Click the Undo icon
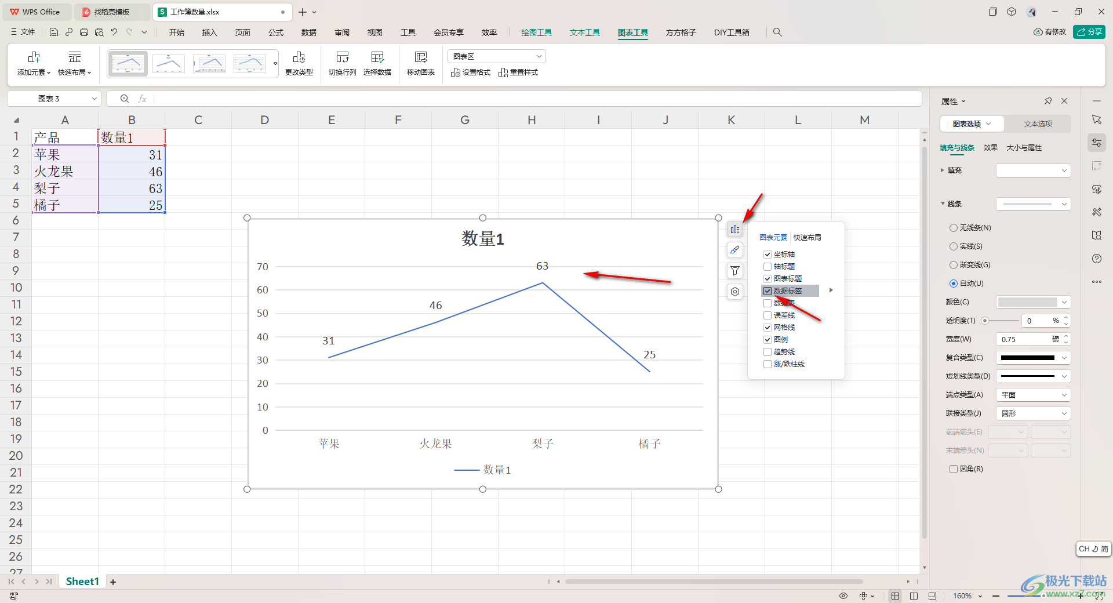 coord(114,32)
